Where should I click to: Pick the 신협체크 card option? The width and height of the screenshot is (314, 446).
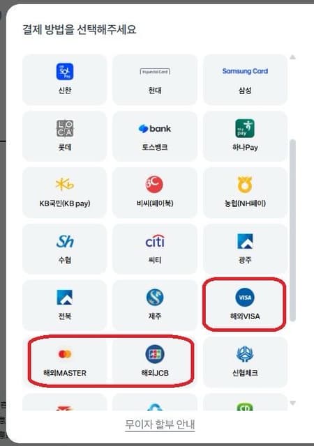tap(245, 362)
